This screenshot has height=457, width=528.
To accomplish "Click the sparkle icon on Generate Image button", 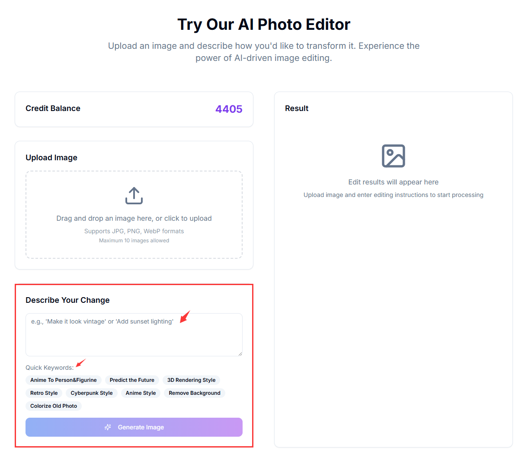I will 107,427.
